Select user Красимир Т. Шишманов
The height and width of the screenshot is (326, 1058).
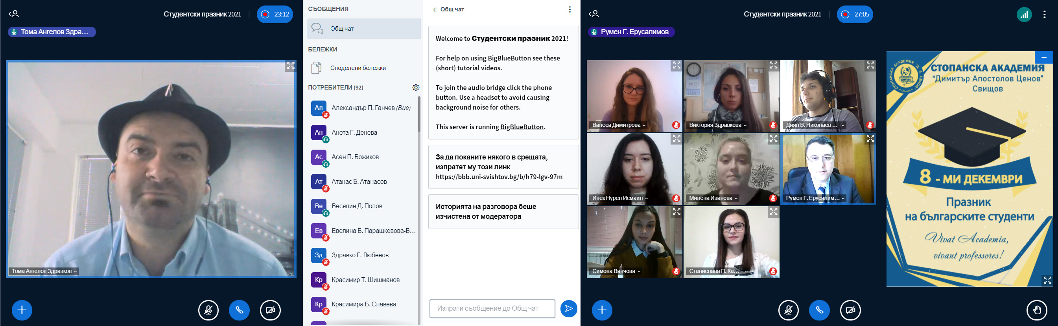point(363,280)
